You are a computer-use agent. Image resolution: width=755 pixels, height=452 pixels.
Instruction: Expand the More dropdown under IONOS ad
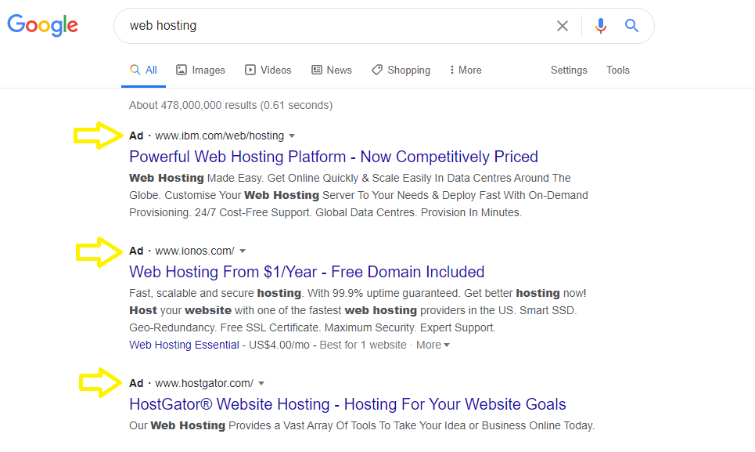[x=433, y=345]
